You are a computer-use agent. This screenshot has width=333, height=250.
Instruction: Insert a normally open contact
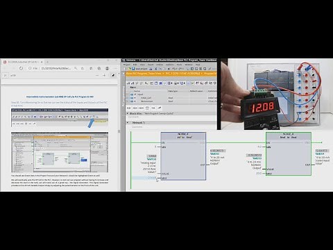coord(128,108)
